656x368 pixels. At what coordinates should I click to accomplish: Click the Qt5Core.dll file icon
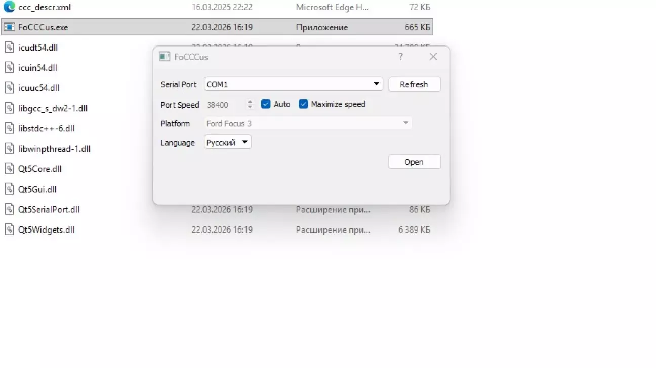[x=9, y=169]
